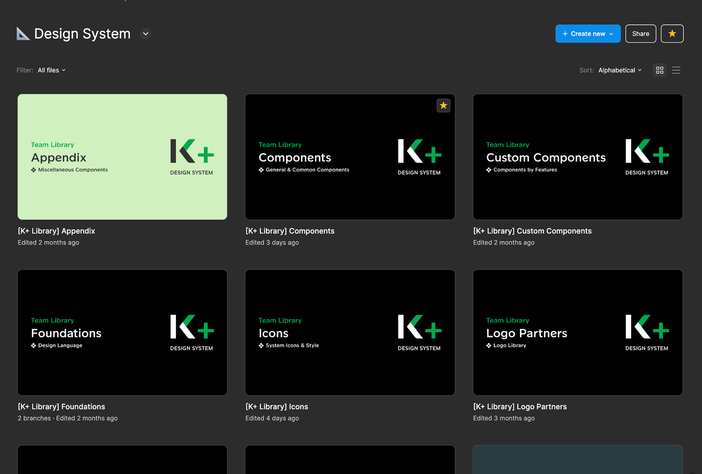Unstar the Components file star badge

[x=444, y=106]
